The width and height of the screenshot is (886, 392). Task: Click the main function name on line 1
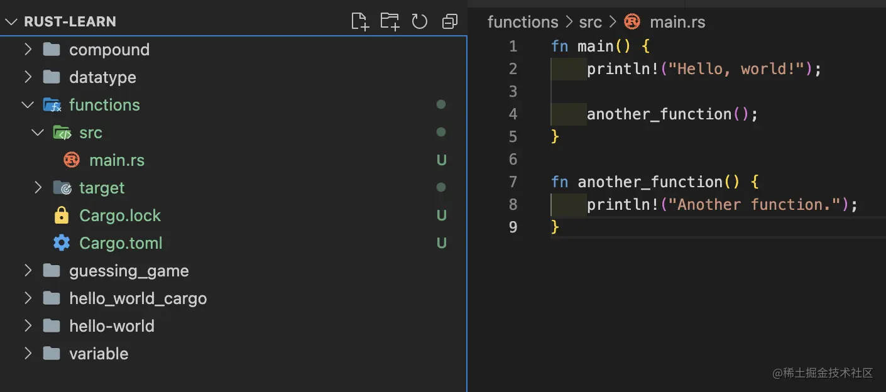595,46
